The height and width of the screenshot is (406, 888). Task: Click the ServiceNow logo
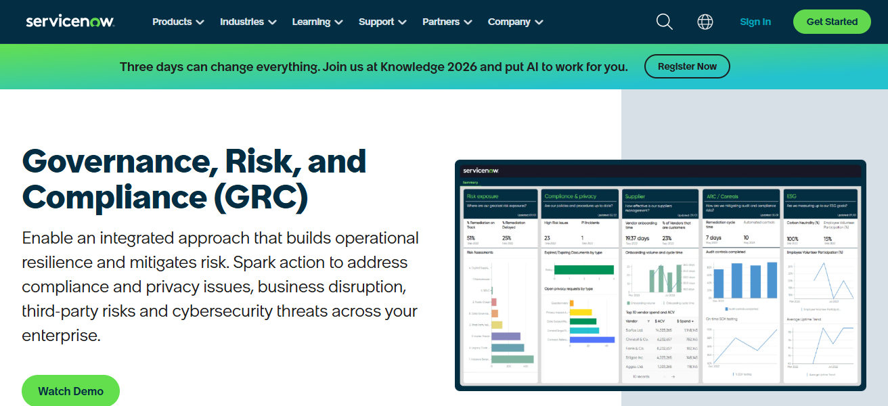(x=69, y=20)
